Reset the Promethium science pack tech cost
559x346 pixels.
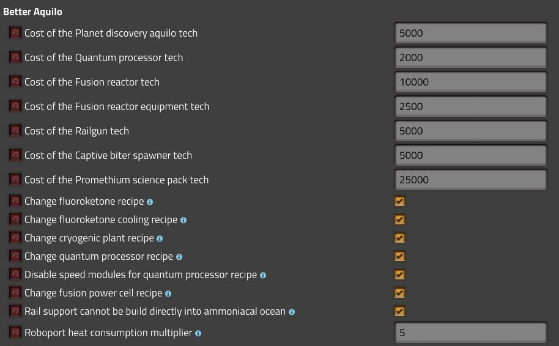15,180
